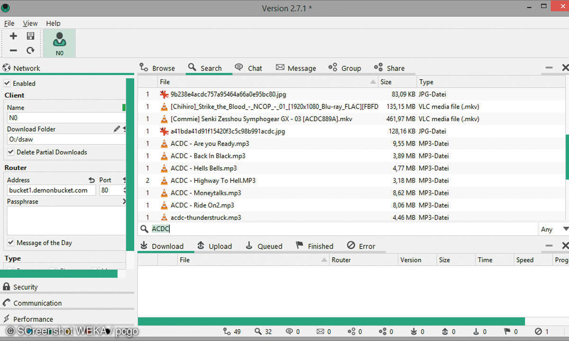Click the finished flag count in status bar
This screenshot has height=341, width=569.
click(510, 332)
